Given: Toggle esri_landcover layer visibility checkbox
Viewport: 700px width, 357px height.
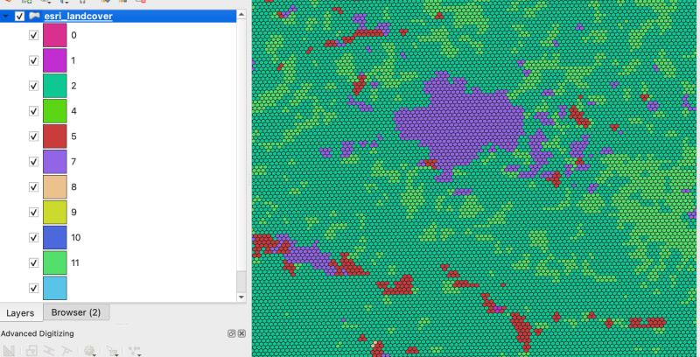Looking at the screenshot, I should pyautogui.click(x=19, y=16).
